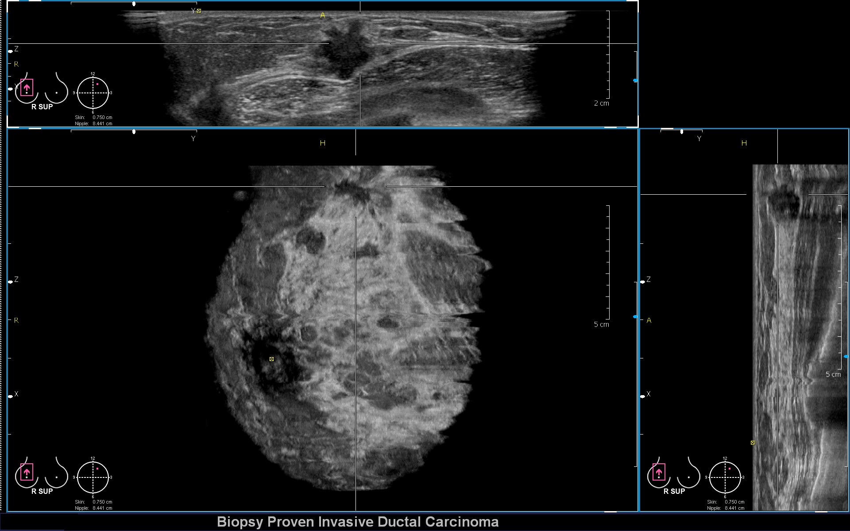
Task: Click the pink right breast scan icon in top pane
Action: coord(27,88)
